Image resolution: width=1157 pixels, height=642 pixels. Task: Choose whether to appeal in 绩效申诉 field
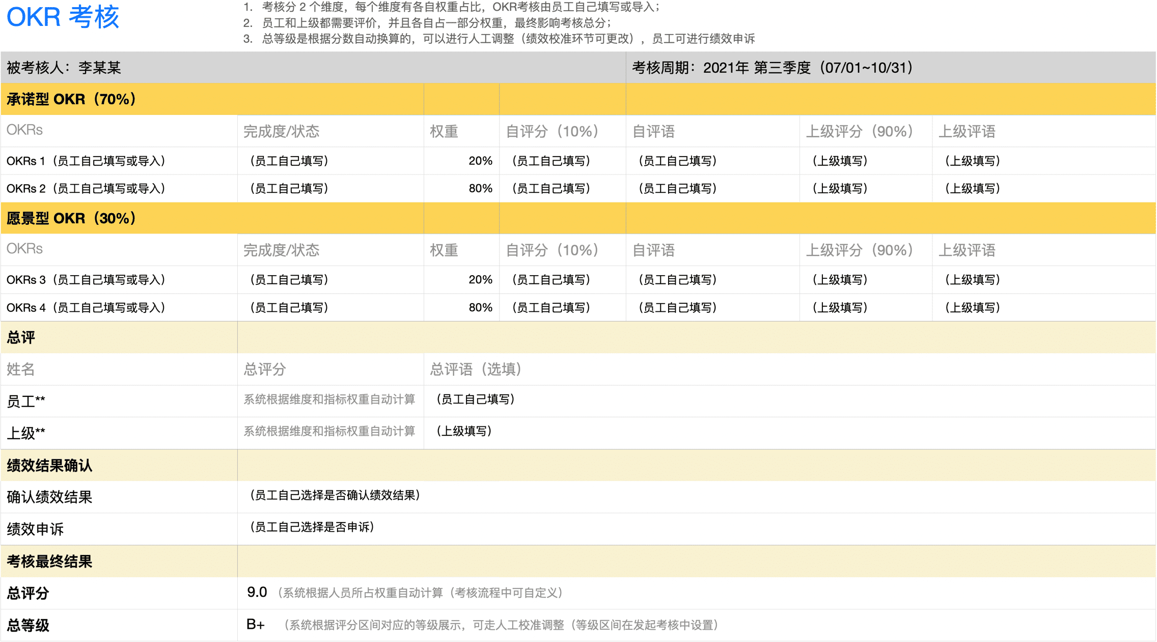pos(697,528)
